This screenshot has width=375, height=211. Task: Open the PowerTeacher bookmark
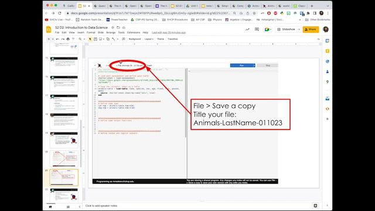pos(117,19)
